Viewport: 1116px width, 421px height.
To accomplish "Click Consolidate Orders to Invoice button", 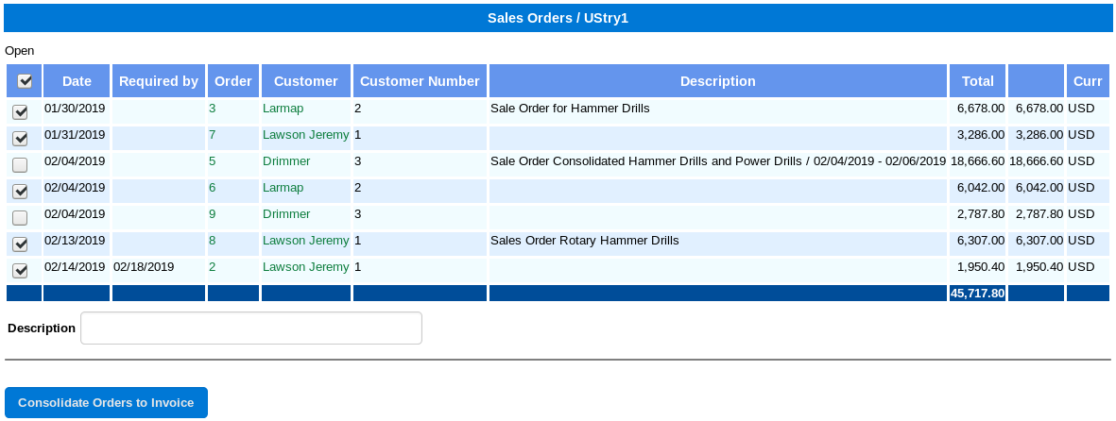I will click(x=106, y=402).
